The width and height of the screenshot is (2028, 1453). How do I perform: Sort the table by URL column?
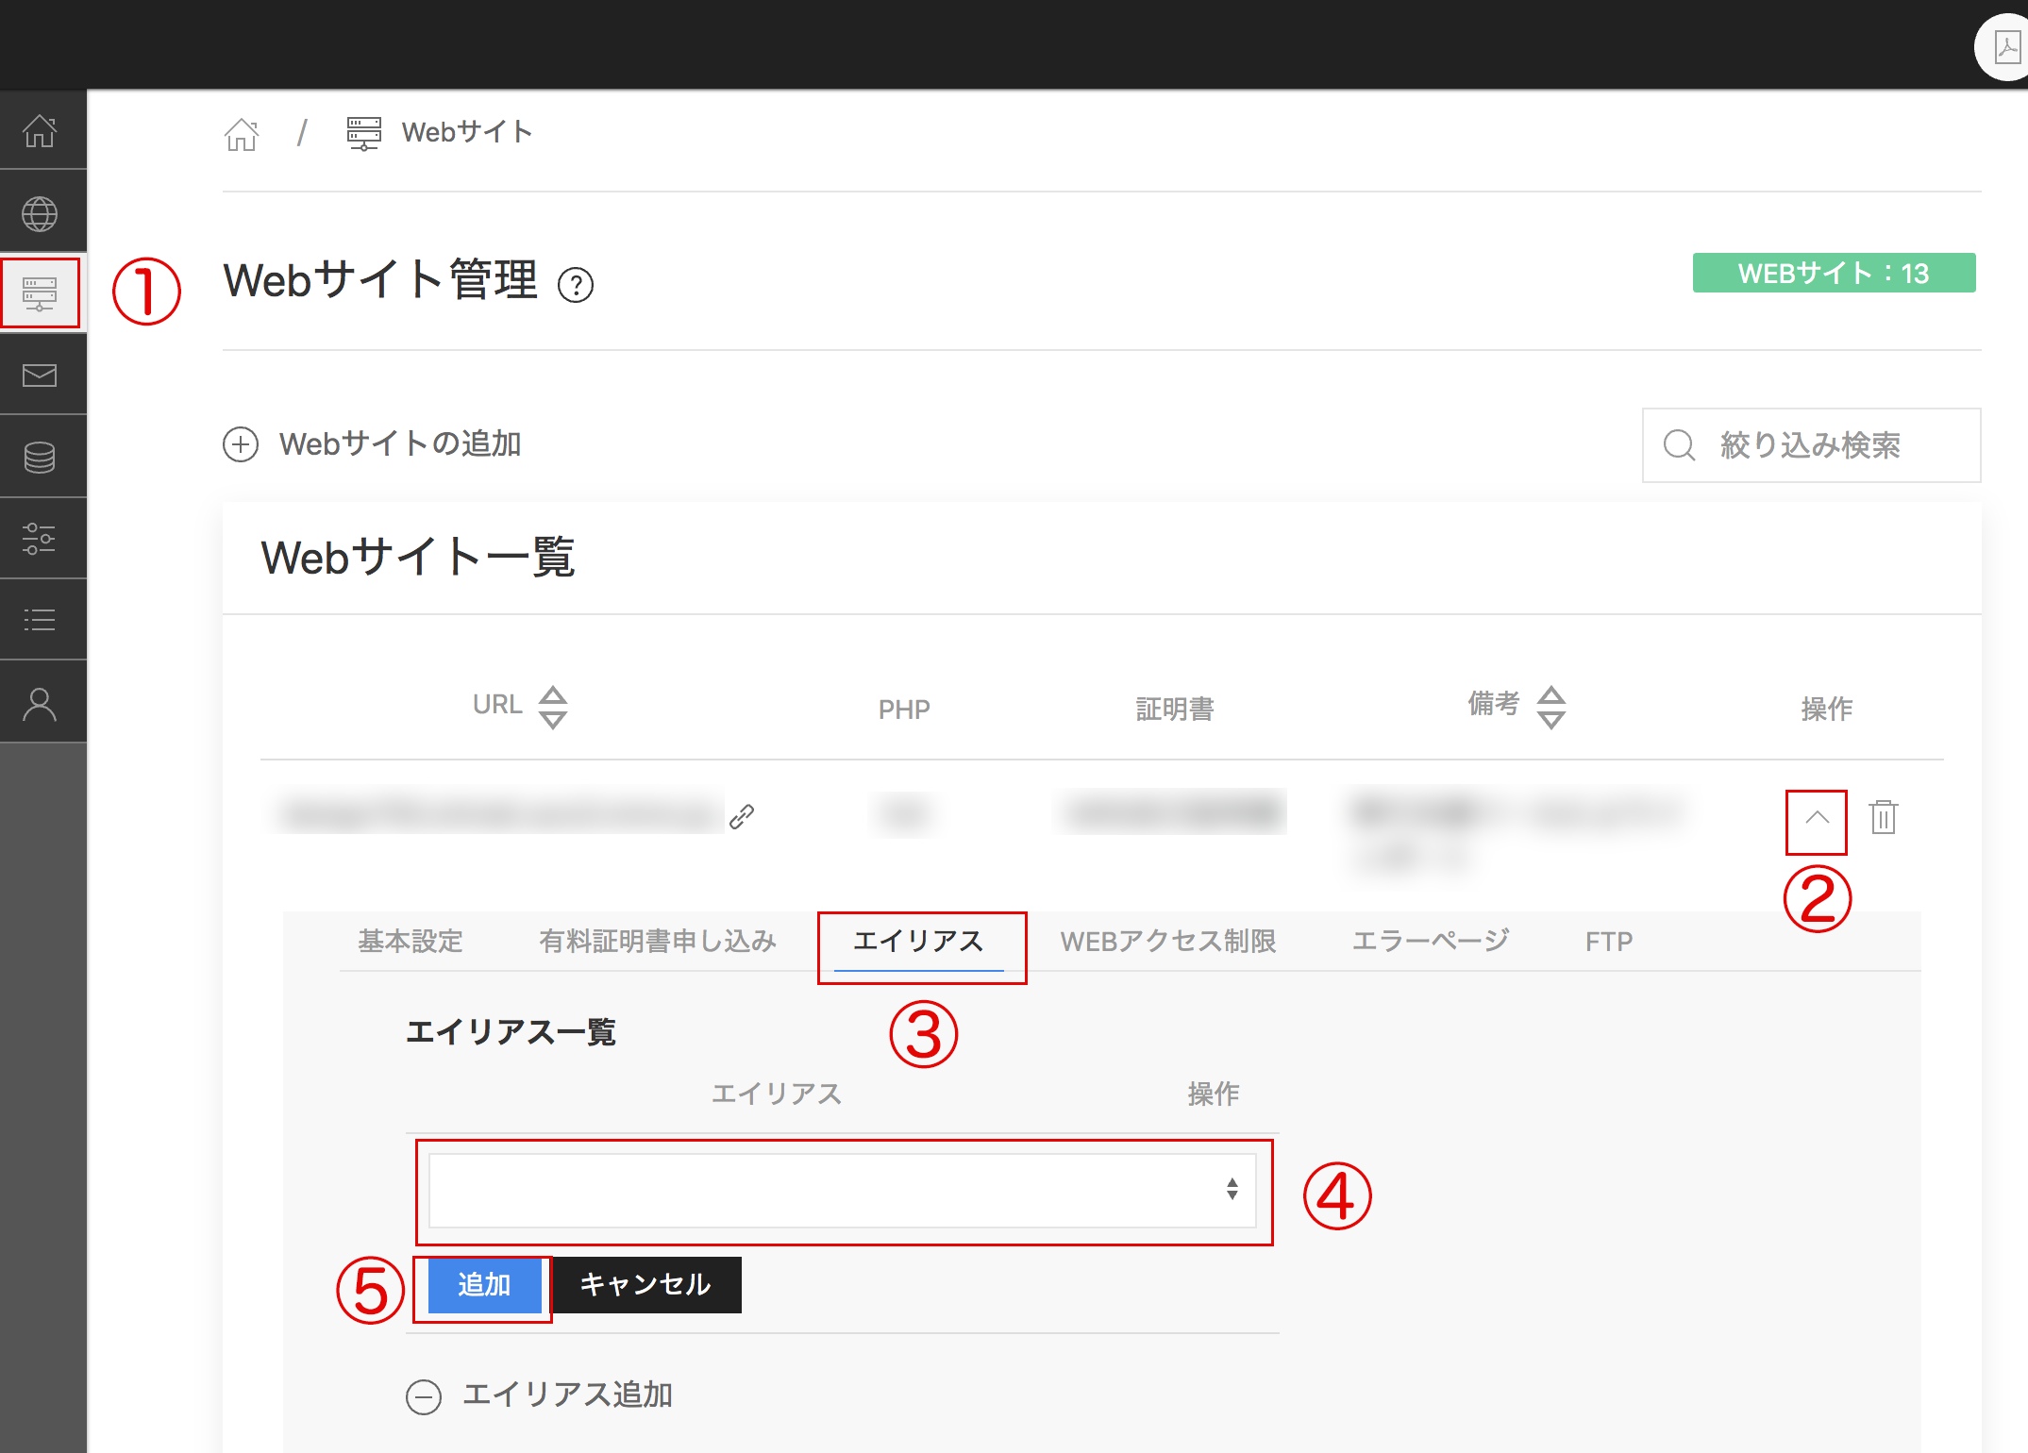click(553, 707)
